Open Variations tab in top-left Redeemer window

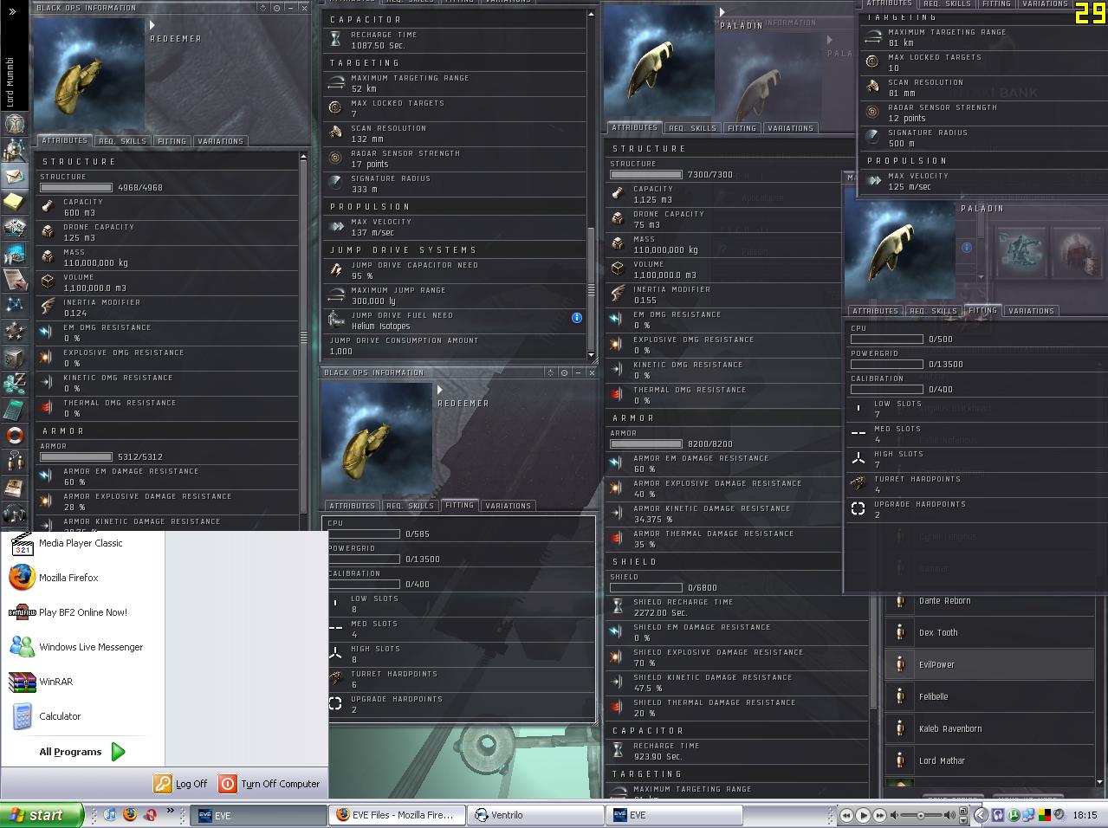pyautogui.click(x=220, y=140)
